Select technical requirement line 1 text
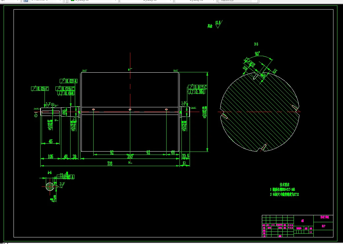 click(282, 190)
